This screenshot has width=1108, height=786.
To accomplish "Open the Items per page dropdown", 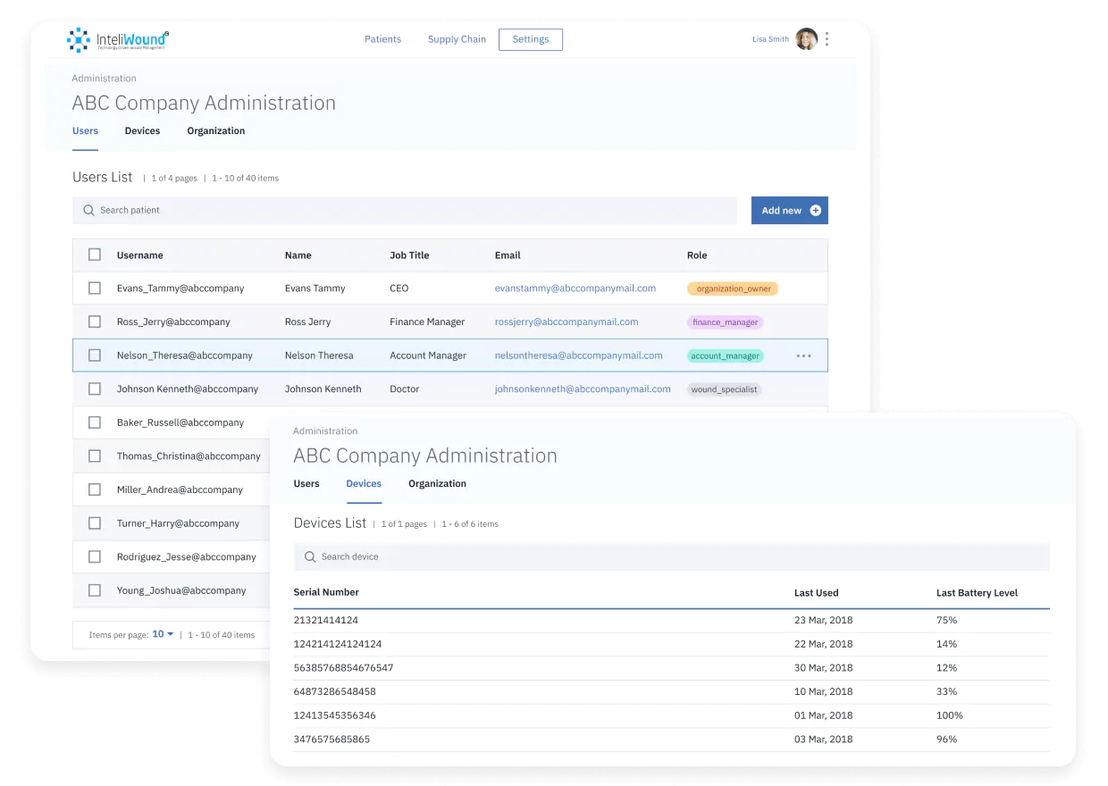I will [163, 634].
